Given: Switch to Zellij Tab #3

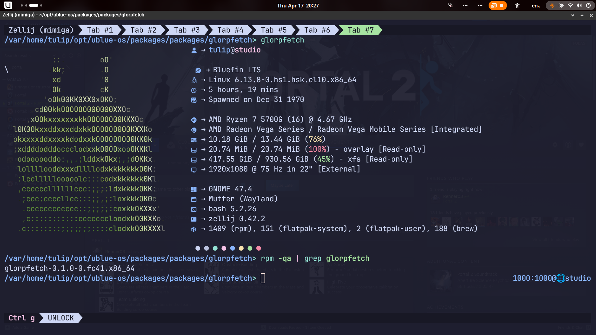Looking at the screenshot, I should point(187,30).
